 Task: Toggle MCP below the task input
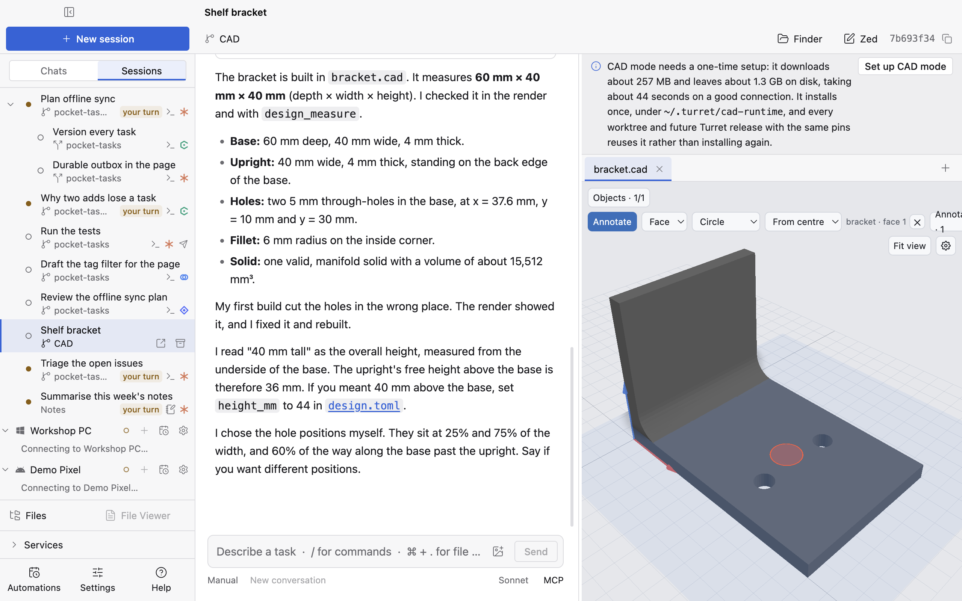tap(554, 580)
